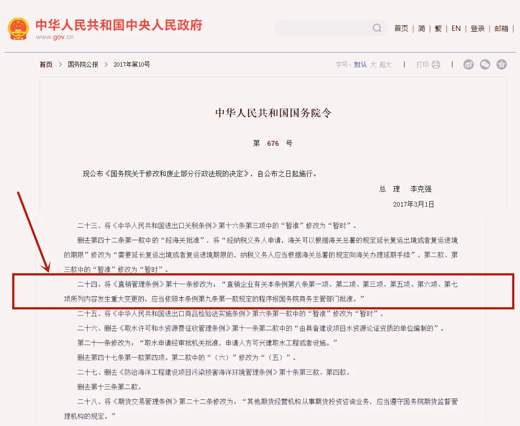Click the paragraph starting 二十四、将《直销管理条例》

261,292
